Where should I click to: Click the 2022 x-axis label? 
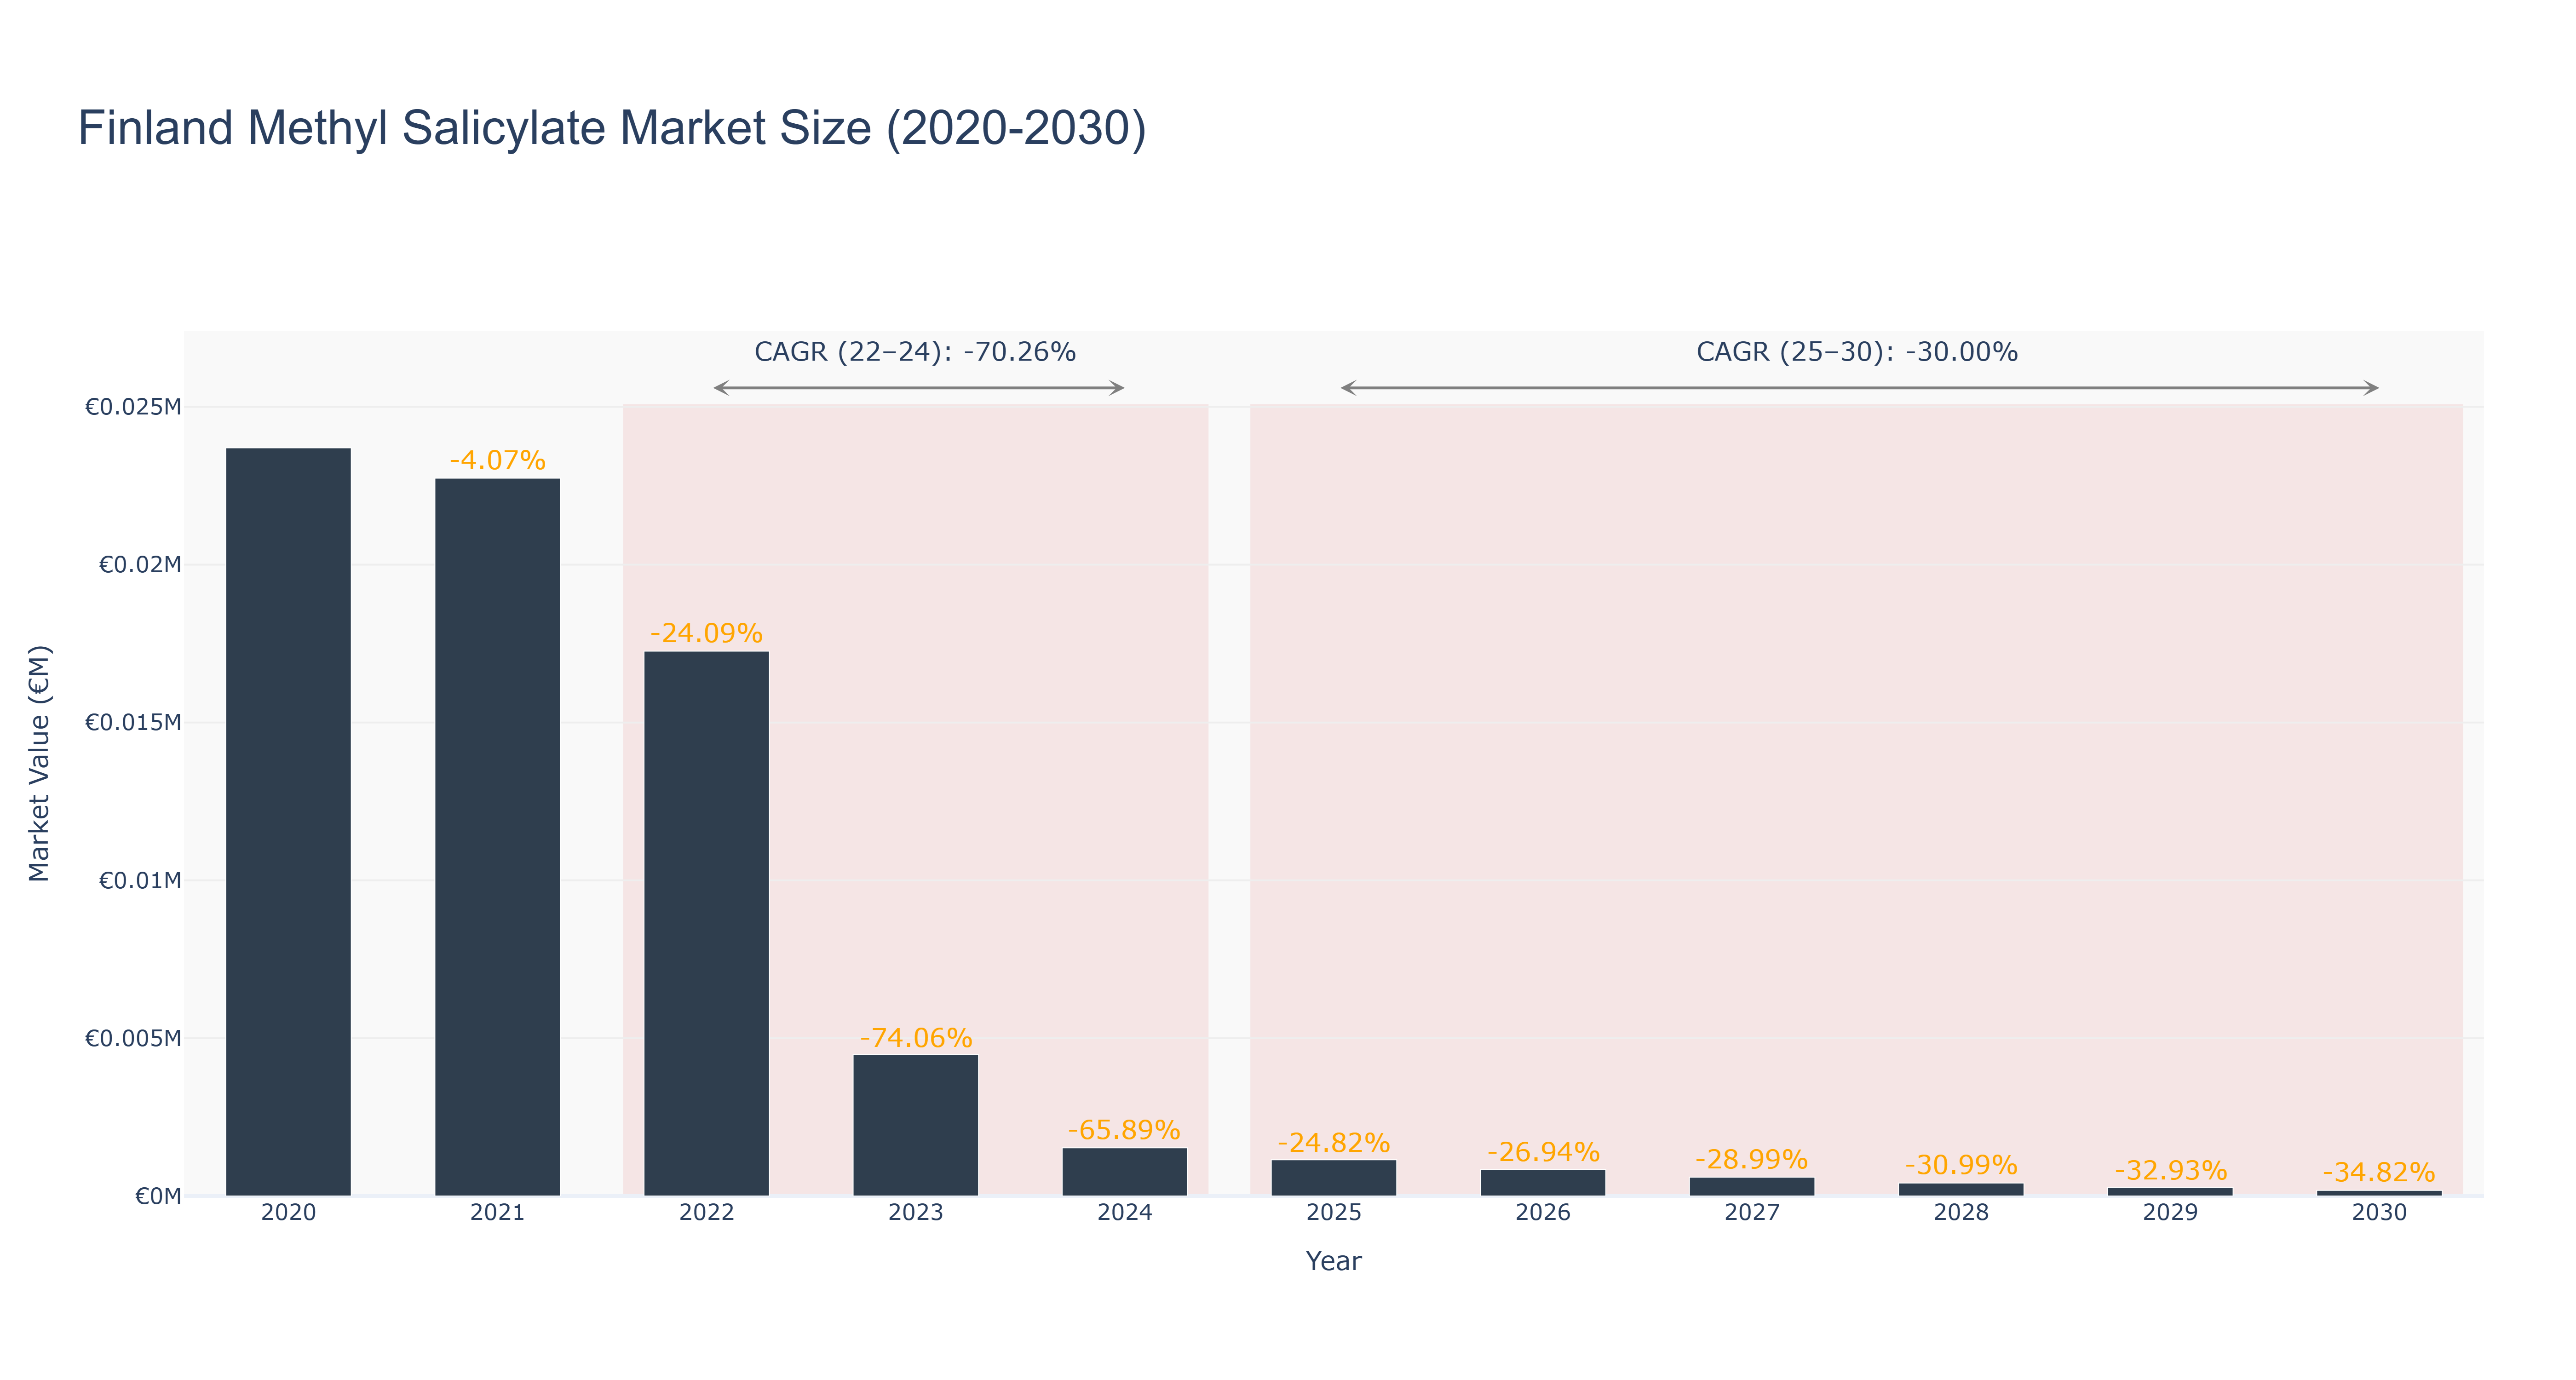(706, 1213)
